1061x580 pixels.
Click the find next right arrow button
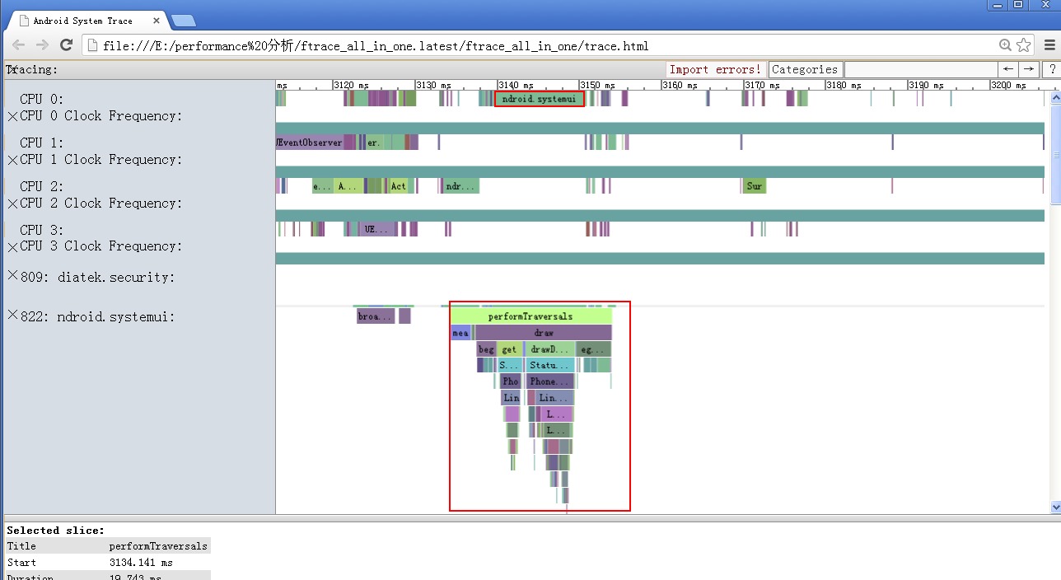click(x=1029, y=69)
